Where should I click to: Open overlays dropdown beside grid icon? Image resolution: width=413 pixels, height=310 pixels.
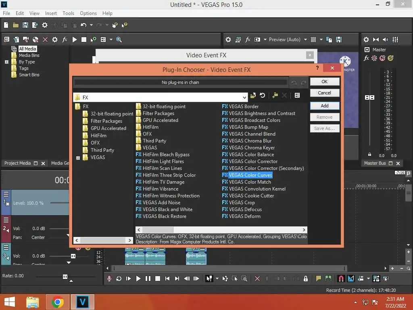click(x=321, y=40)
